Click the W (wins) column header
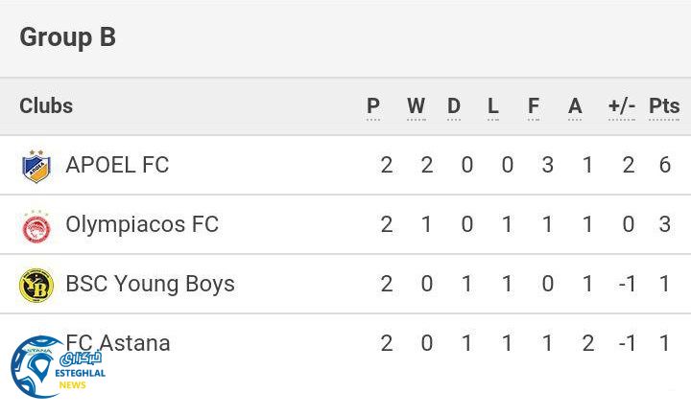The width and height of the screenshot is (691, 416). pos(416,106)
